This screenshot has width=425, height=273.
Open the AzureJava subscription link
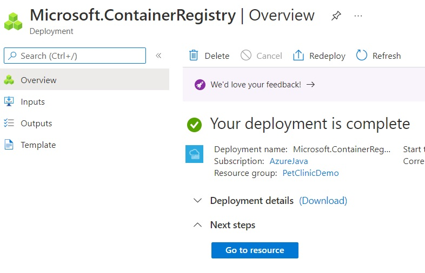coord(289,161)
